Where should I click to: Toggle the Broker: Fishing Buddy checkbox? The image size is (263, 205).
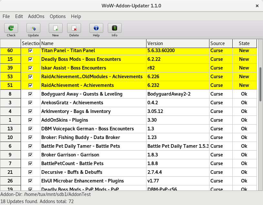(x=30, y=137)
